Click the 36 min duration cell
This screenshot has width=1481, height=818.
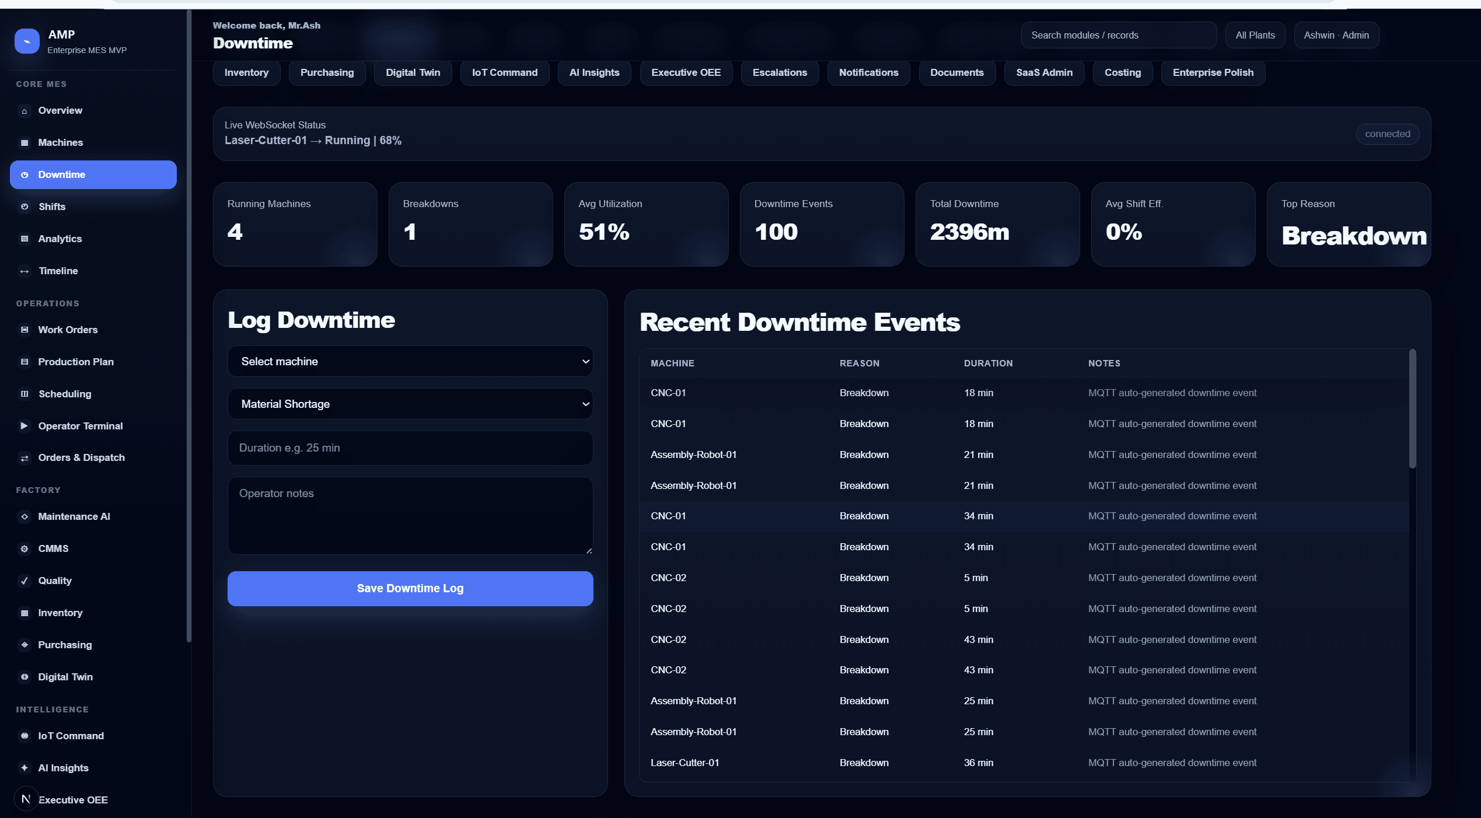[x=979, y=763]
